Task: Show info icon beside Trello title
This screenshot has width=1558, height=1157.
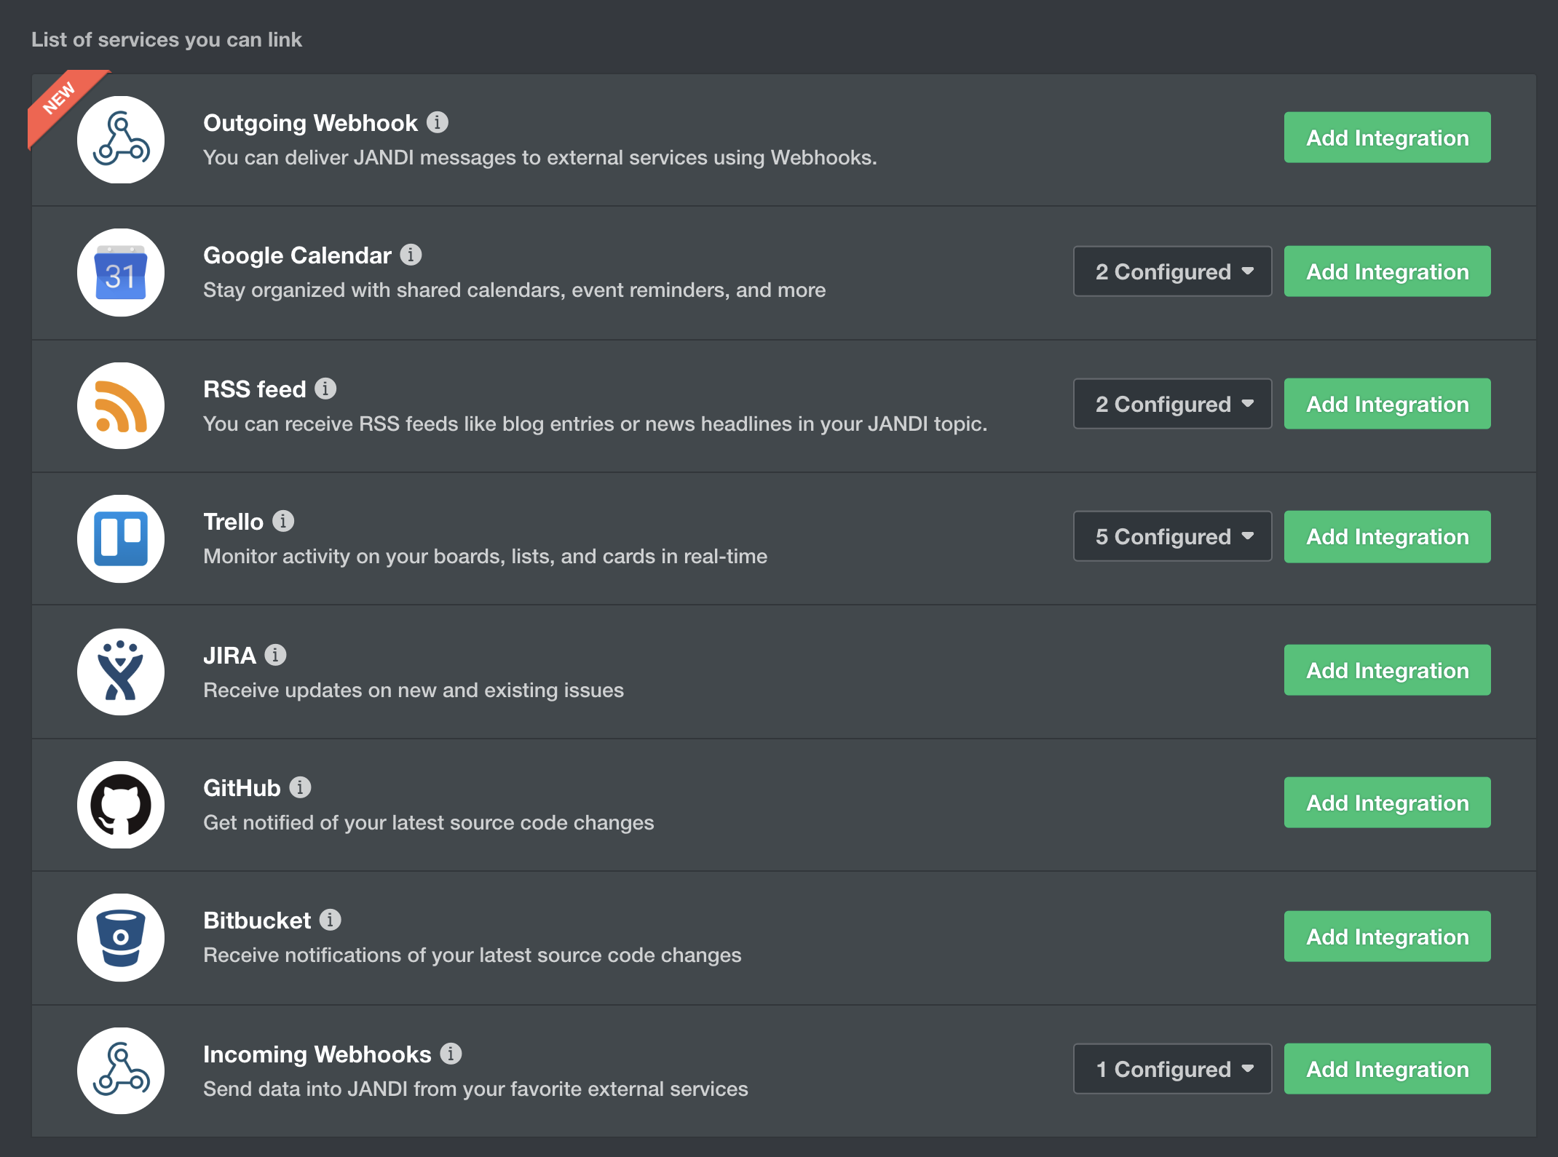Action: (x=283, y=521)
